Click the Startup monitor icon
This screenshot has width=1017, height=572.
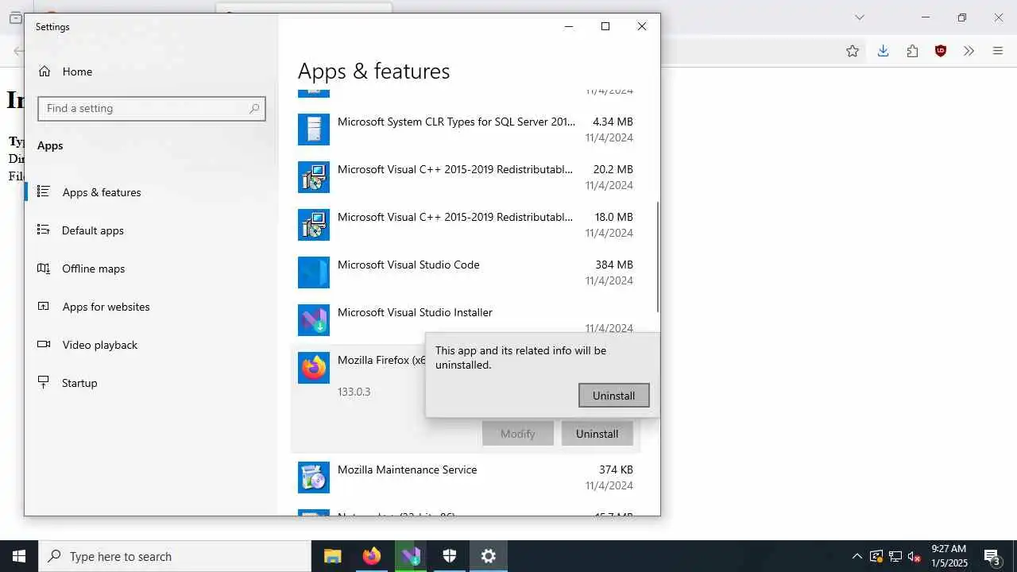pos(44,382)
